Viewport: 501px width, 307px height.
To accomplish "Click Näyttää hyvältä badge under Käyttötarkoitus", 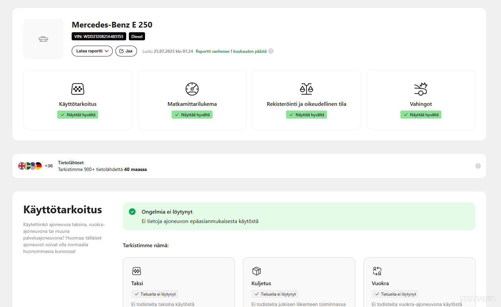I will coord(78,115).
